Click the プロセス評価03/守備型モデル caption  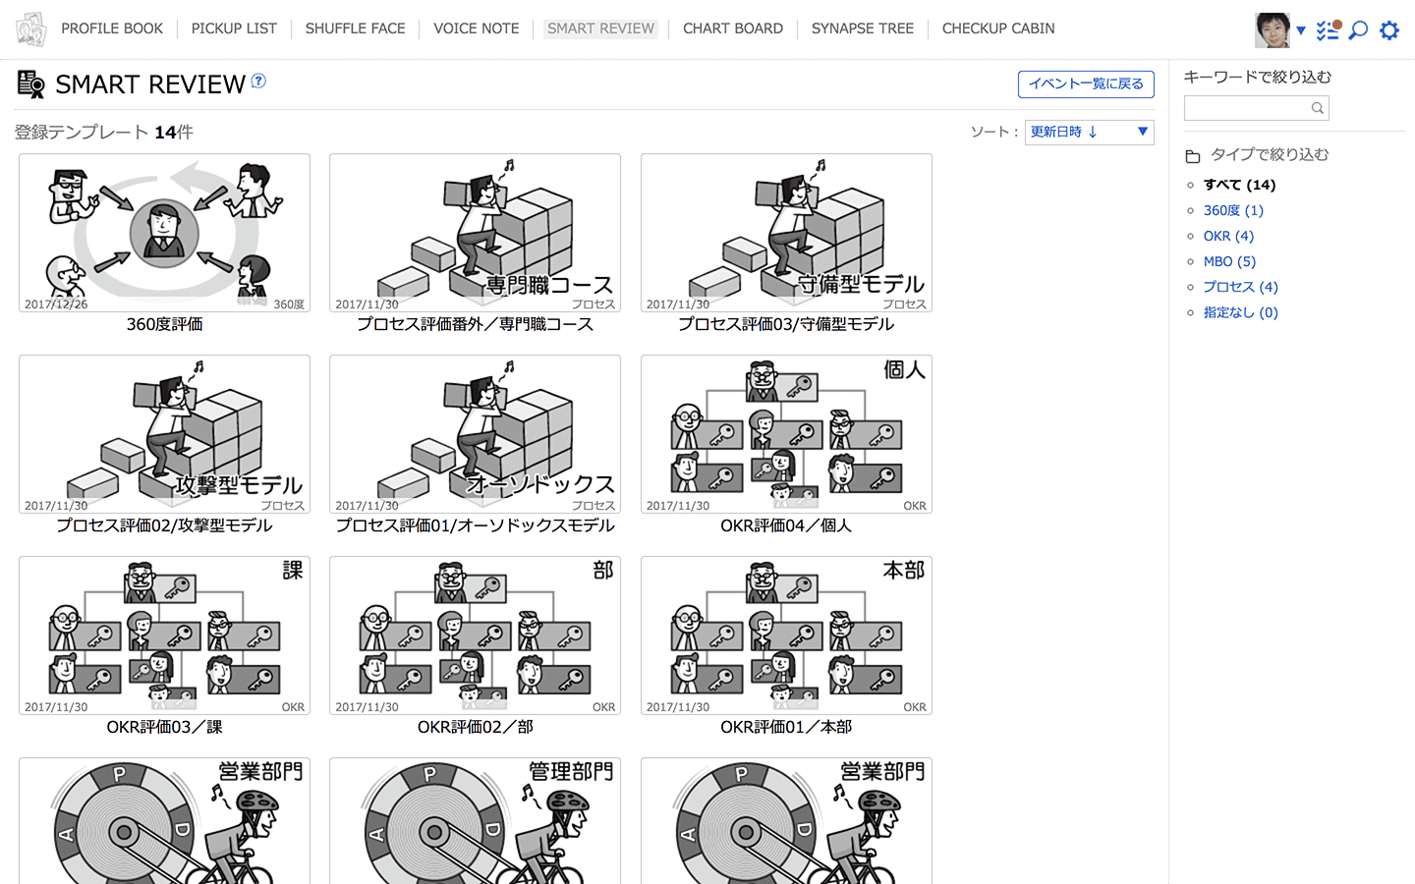pyautogui.click(x=786, y=324)
